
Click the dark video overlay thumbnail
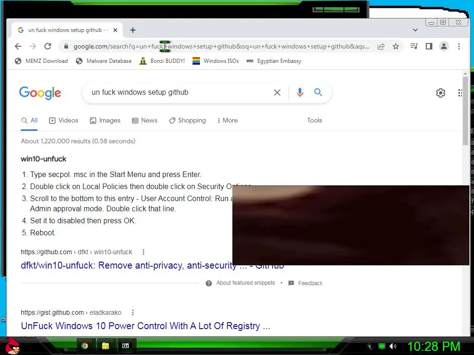click(351, 225)
